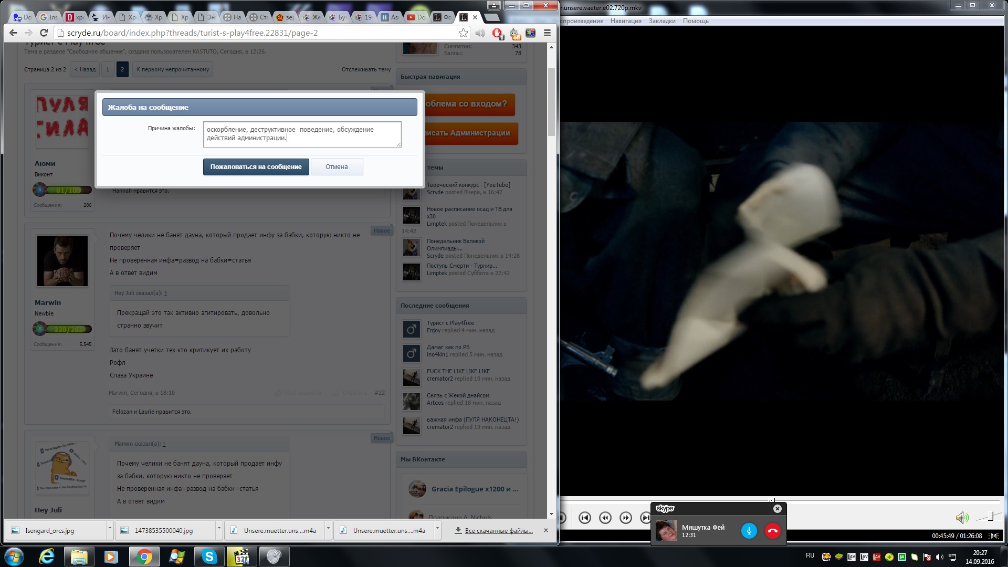Skip to the previous chapter in the video player
Image resolution: width=1008 pixels, height=567 pixels.
tap(584, 518)
